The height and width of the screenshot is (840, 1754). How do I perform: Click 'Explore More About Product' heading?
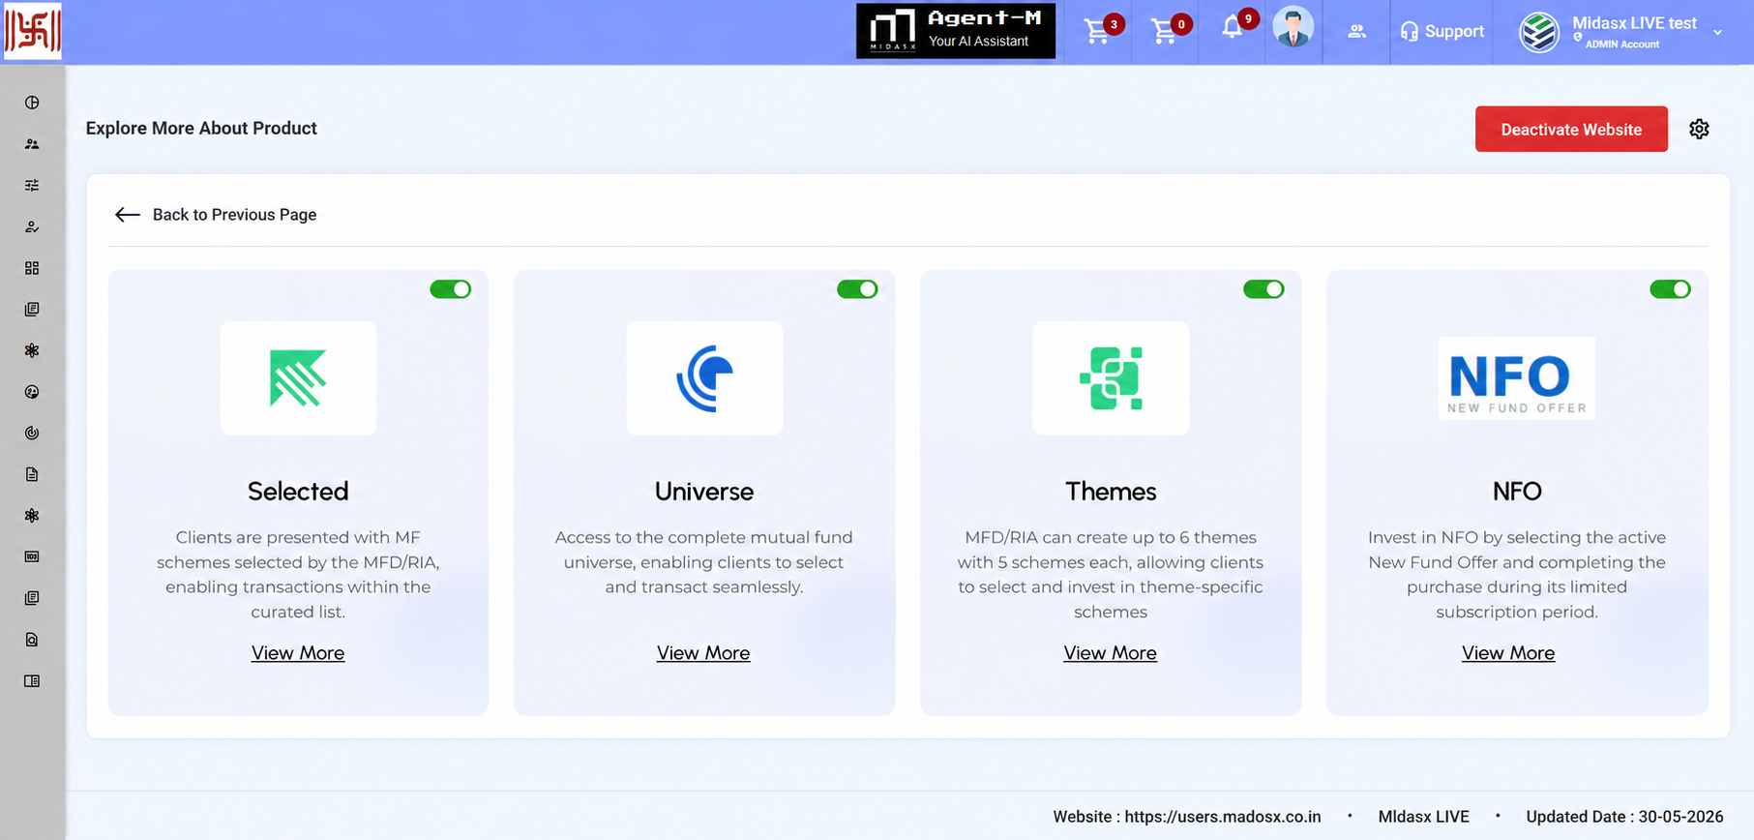[201, 129]
